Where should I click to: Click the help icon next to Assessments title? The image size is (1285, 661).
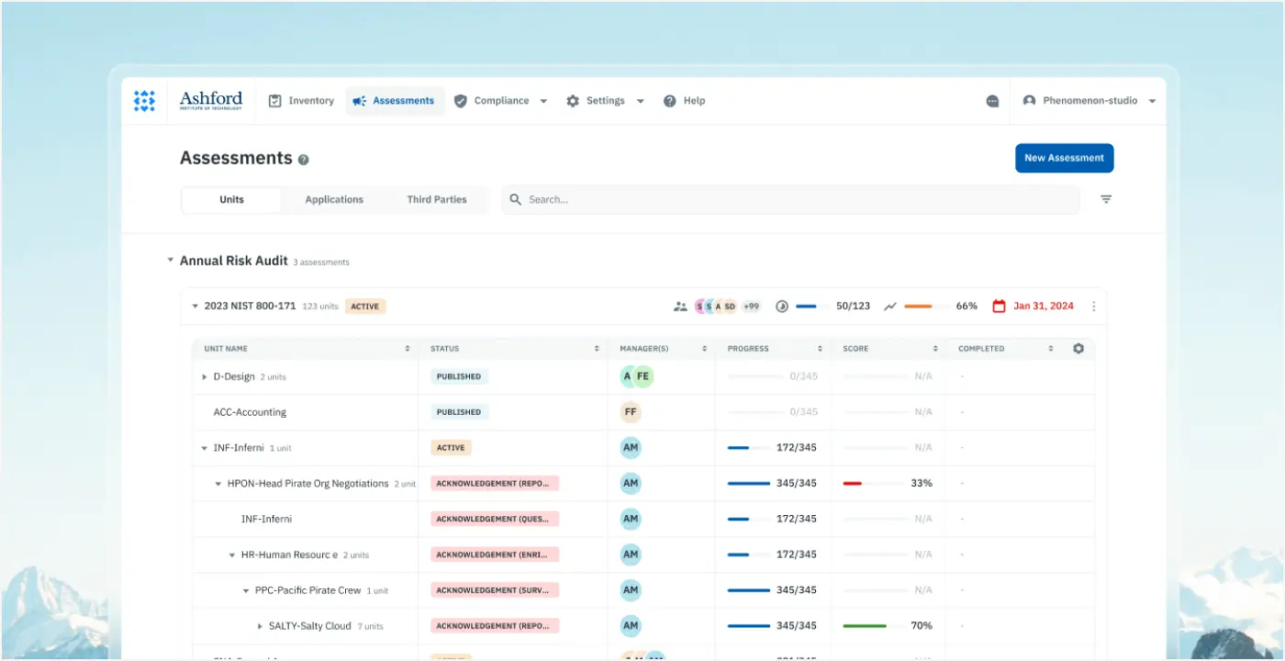(304, 160)
